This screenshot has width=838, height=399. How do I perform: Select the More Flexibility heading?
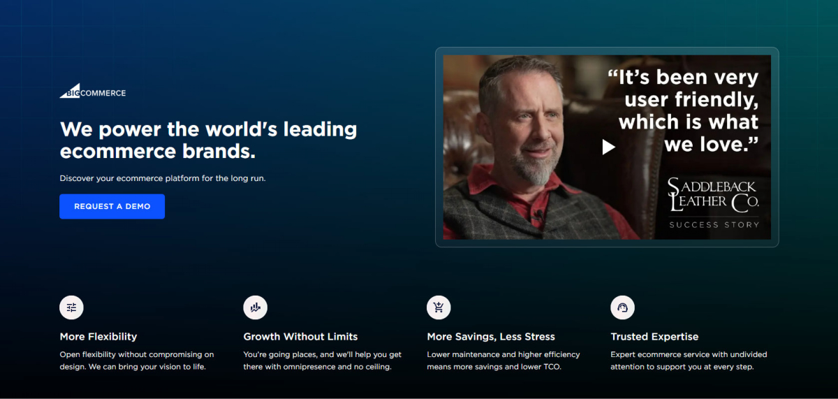point(98,337)
